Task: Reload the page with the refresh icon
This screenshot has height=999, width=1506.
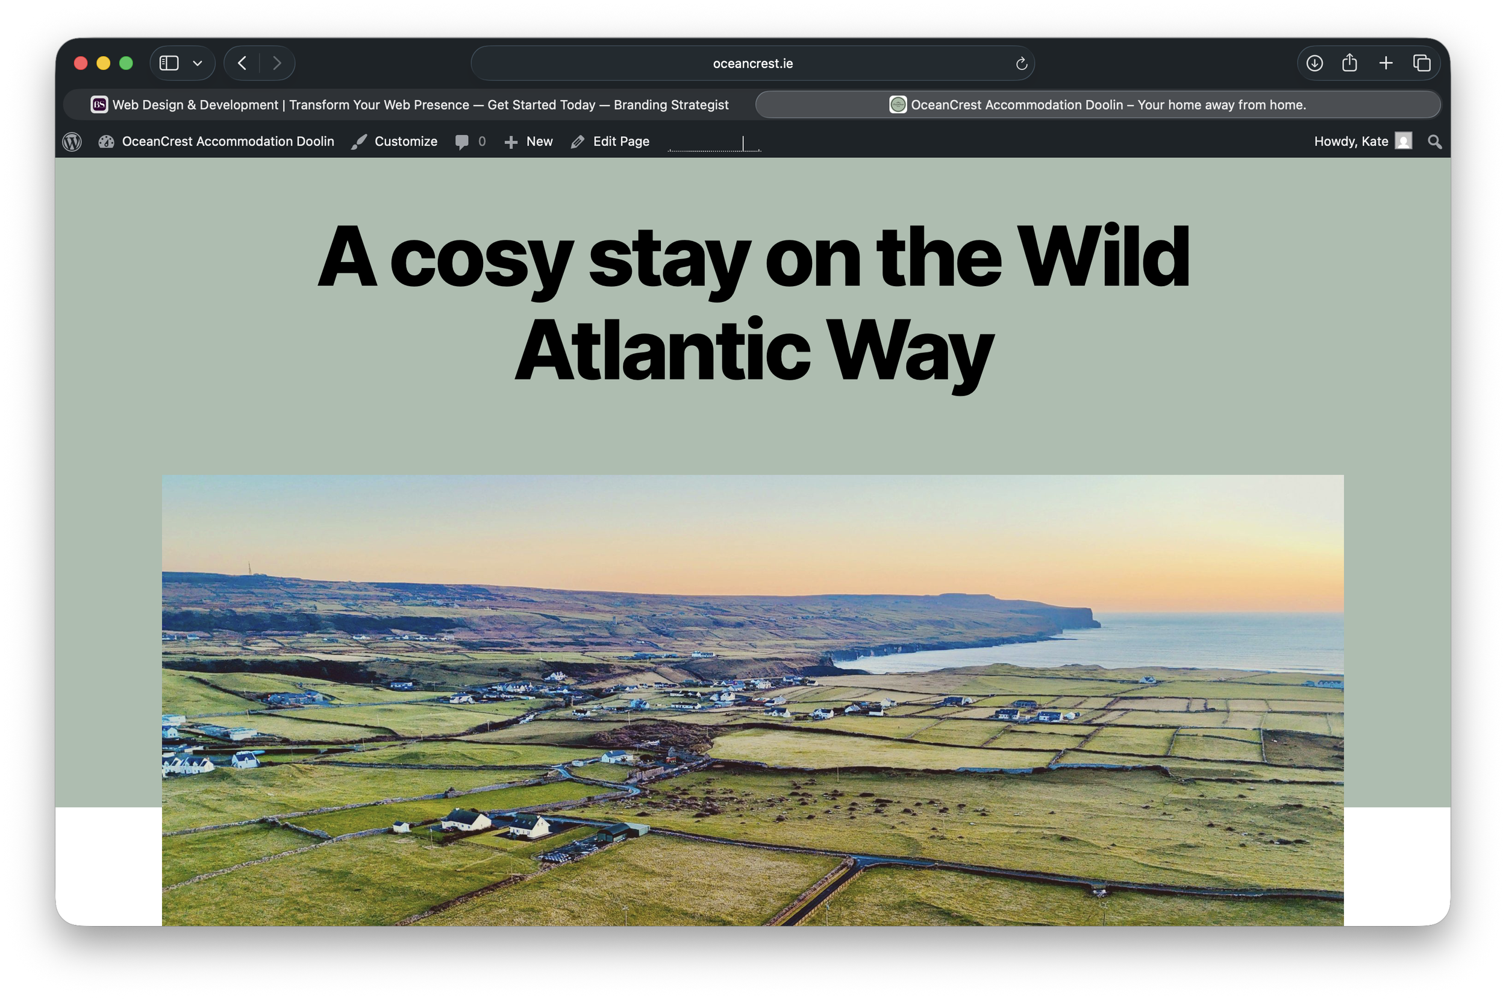Action: point(1022,63)
